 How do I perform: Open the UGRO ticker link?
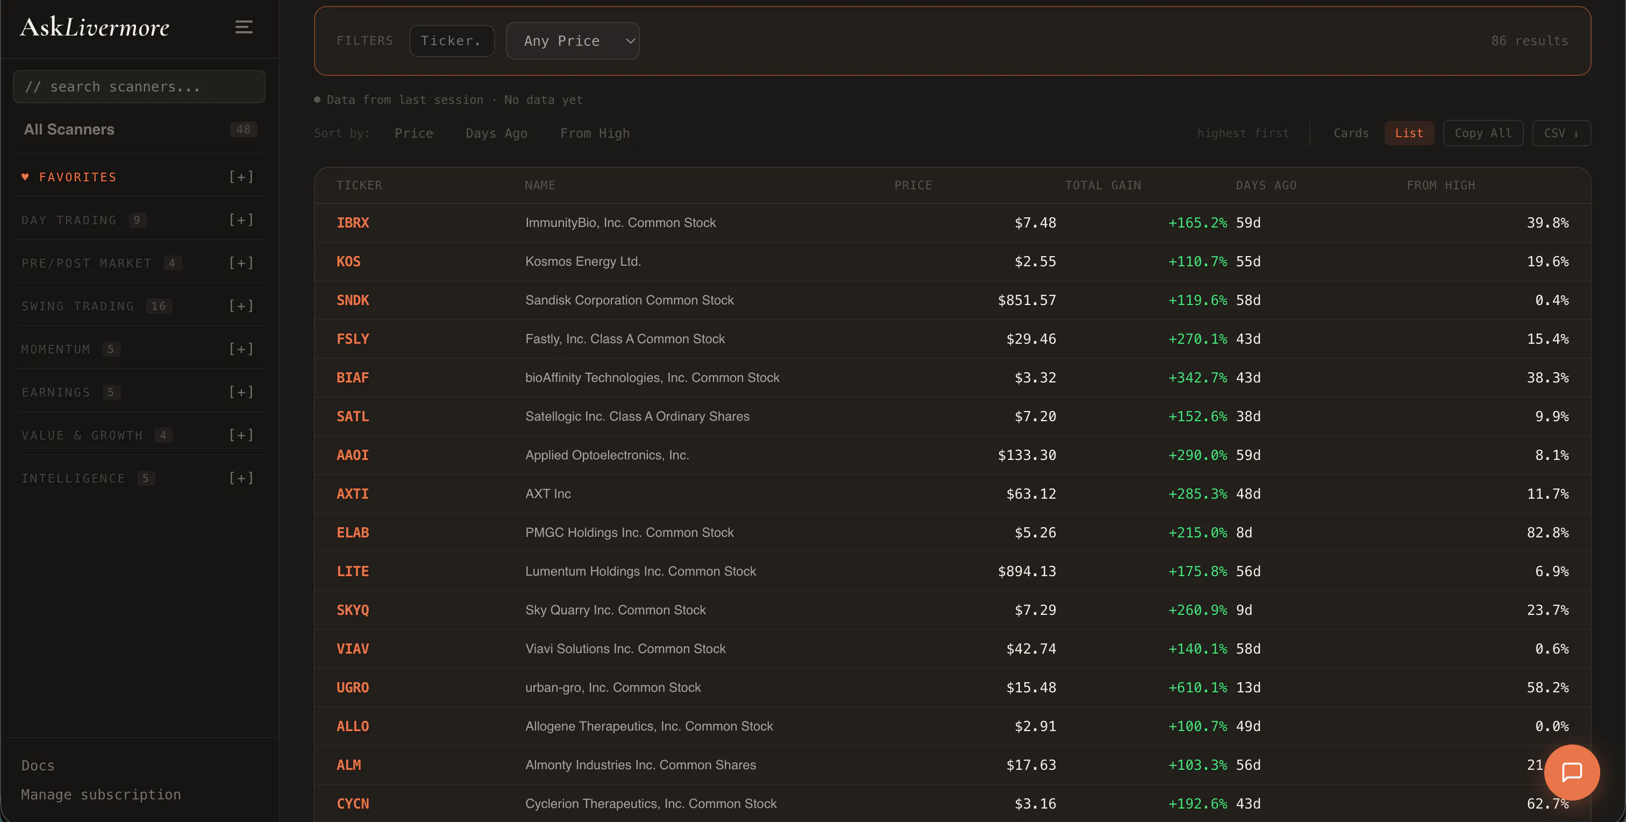(353, 688)
